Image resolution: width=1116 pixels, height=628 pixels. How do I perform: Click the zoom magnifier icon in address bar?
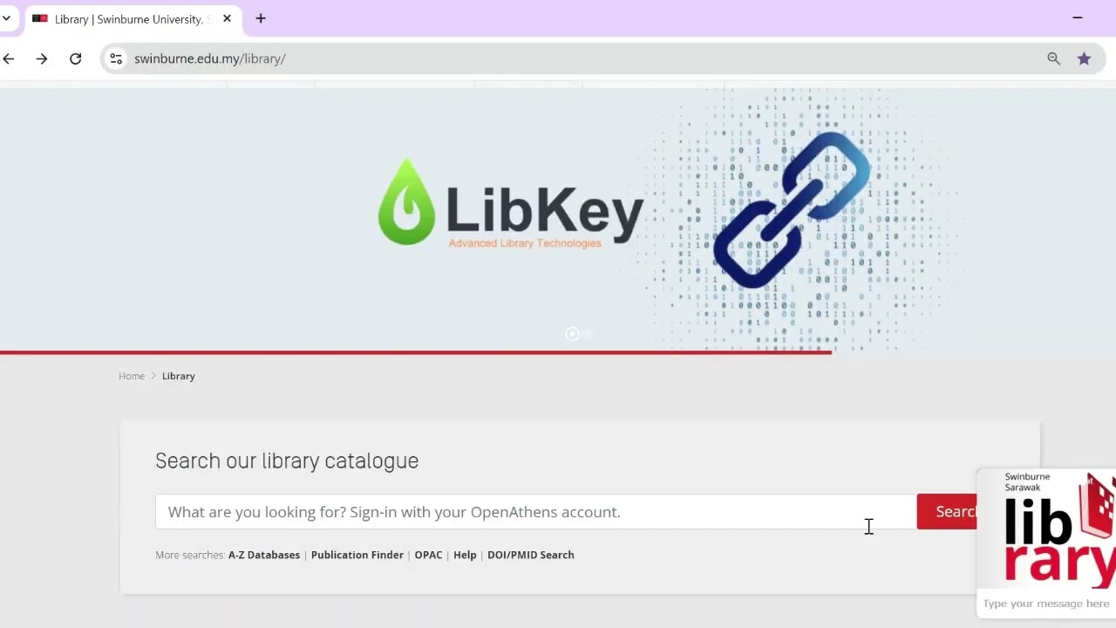[1053, 58]
